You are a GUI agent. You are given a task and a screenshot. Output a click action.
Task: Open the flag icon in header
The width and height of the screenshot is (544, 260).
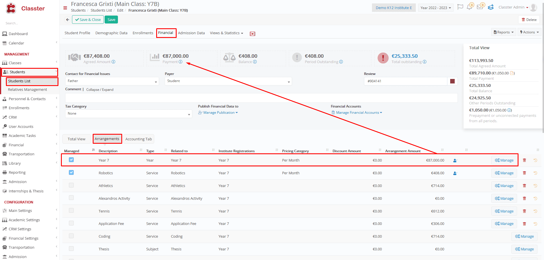point(460,7)
